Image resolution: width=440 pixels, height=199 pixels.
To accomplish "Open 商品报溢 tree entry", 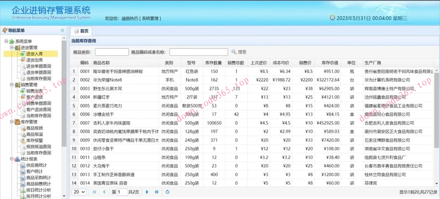I will (34, 134).
